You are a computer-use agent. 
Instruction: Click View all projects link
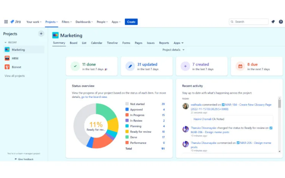[x=14, y=76]
